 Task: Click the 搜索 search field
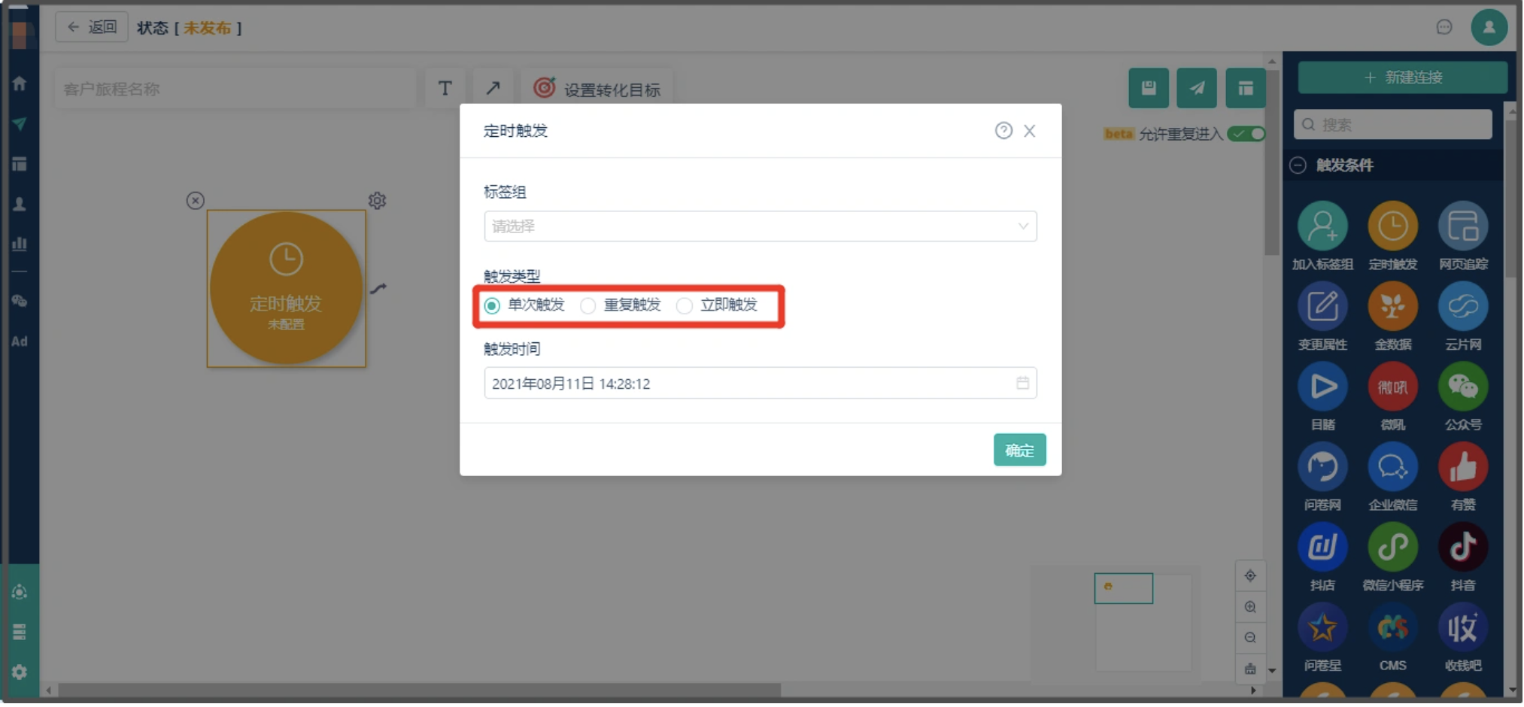point(1395,125)
